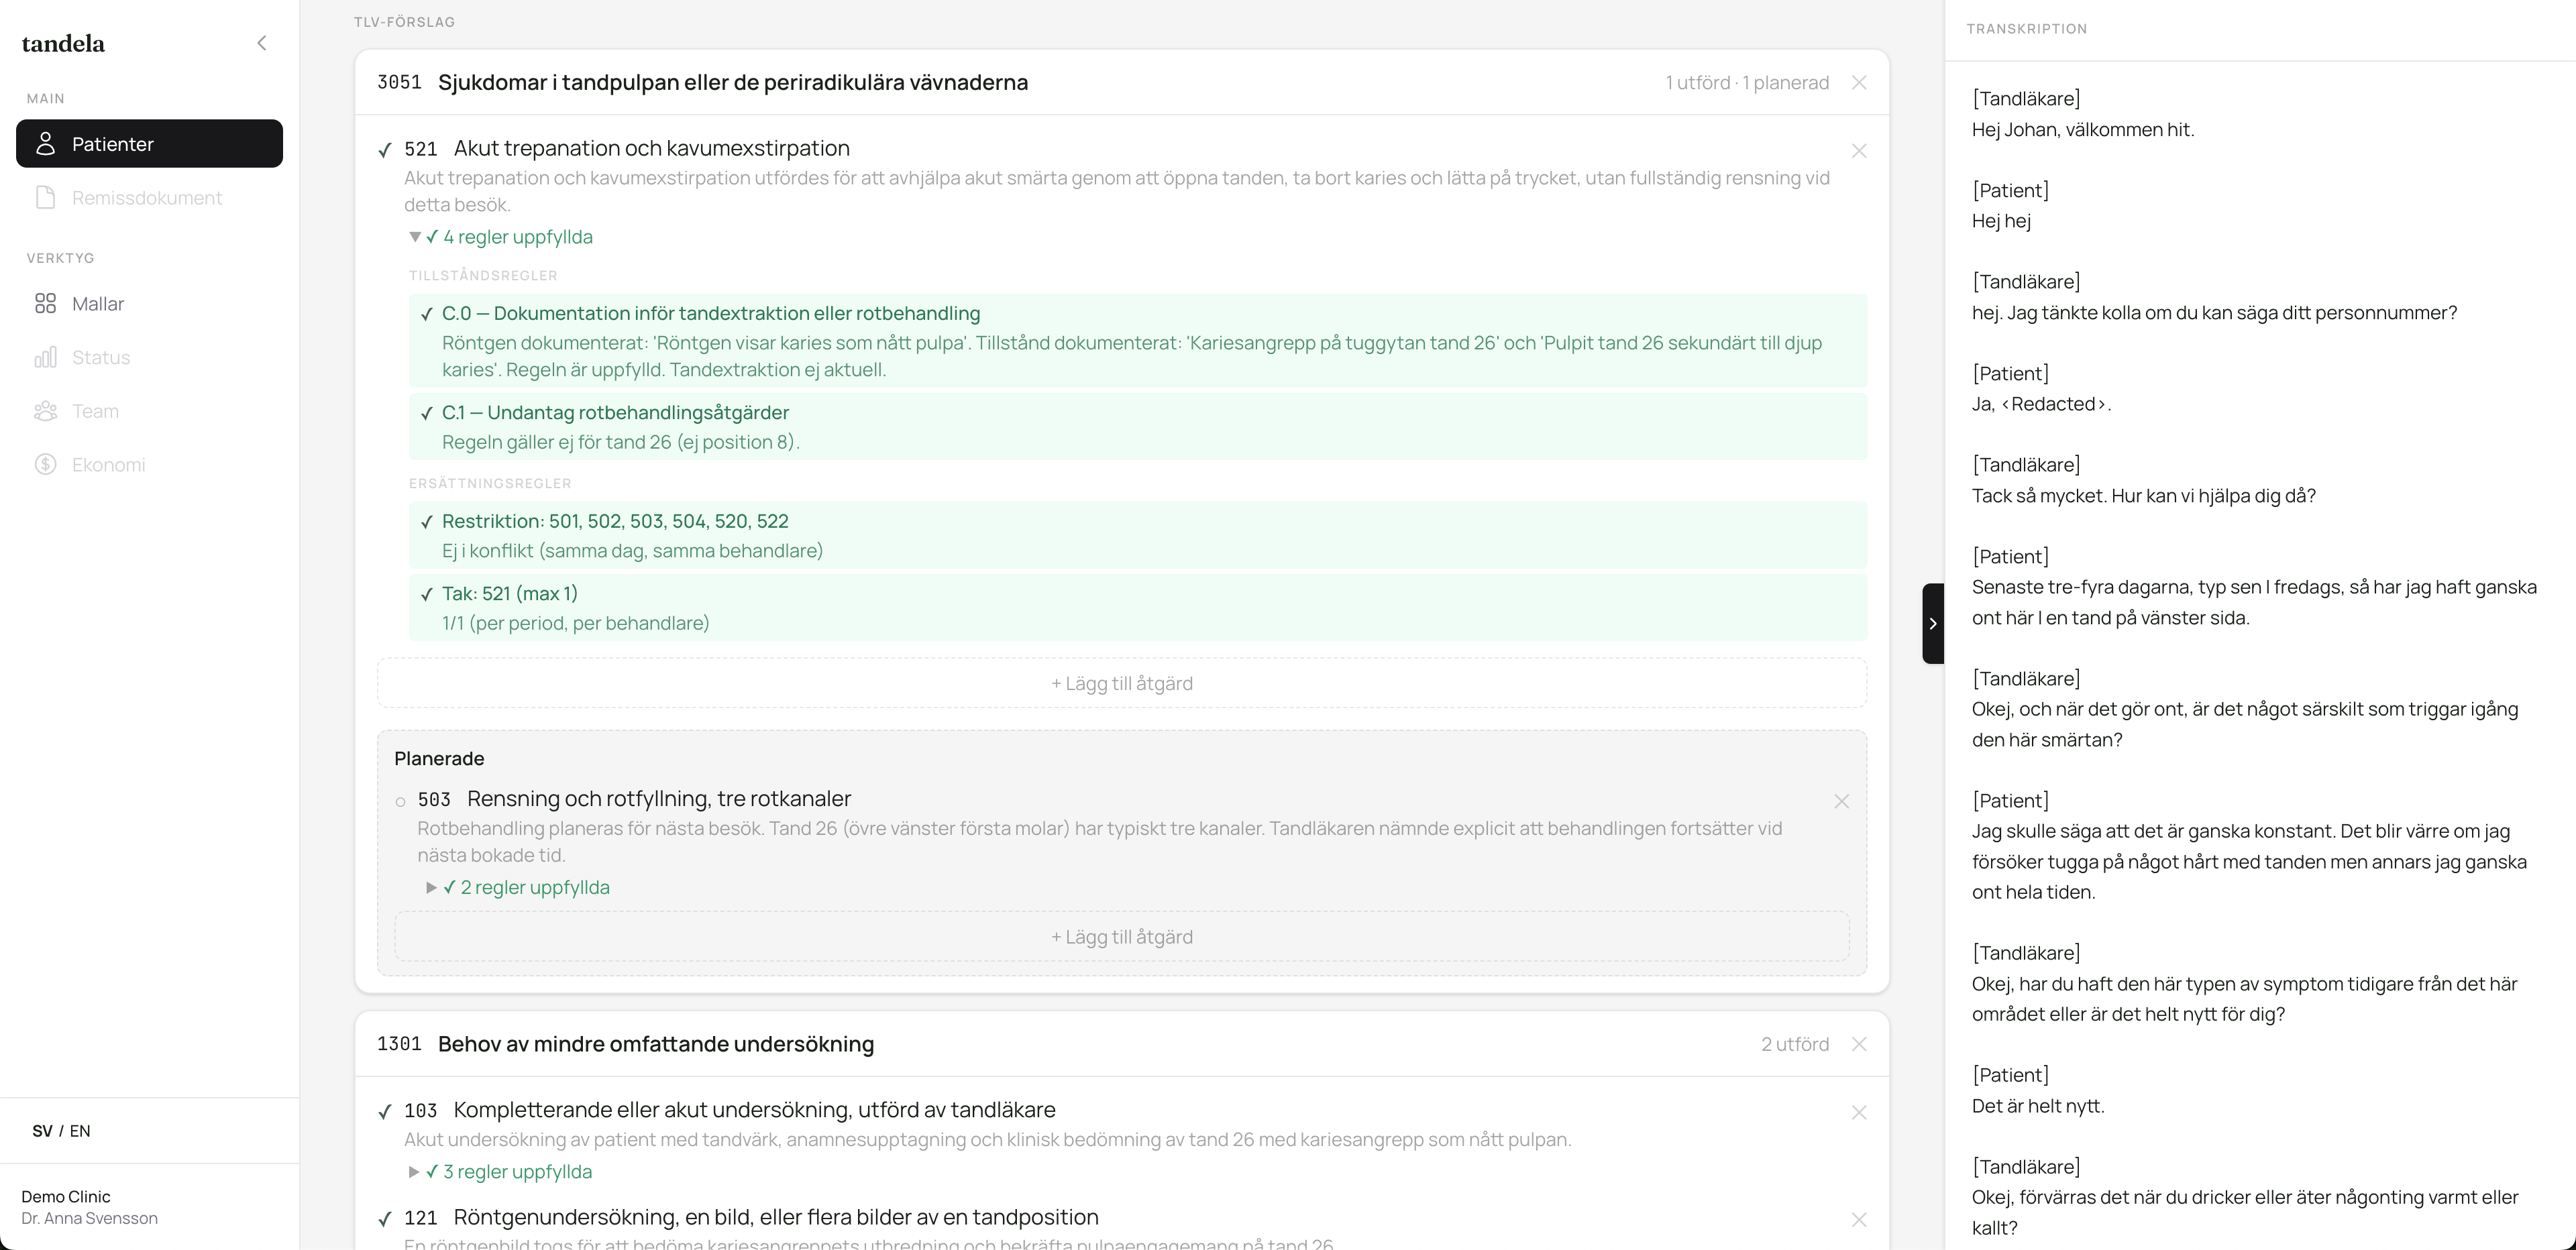Toggle checkmark for action 521

tap(385, 150)
